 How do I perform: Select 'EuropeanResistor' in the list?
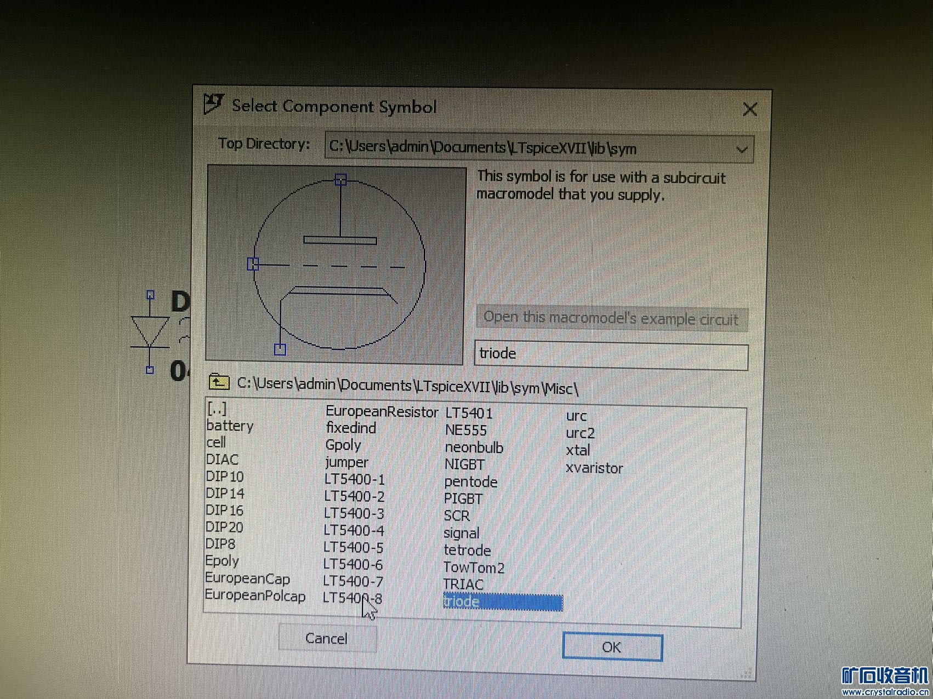point(382,411)
